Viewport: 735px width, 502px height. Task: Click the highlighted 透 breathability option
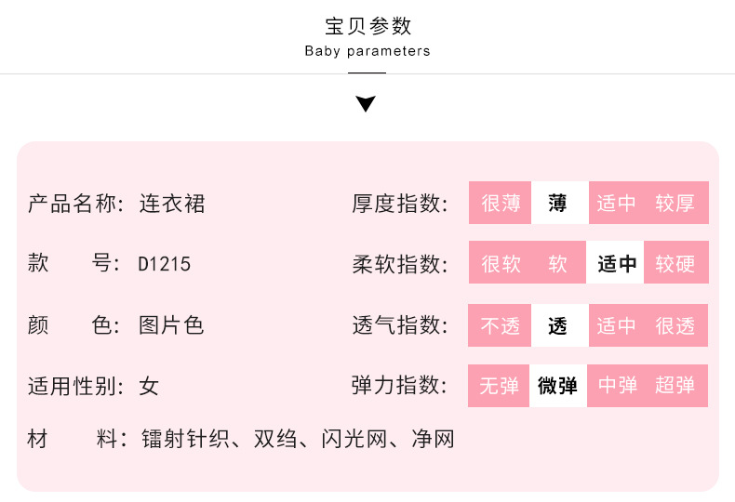coord(558,325)
